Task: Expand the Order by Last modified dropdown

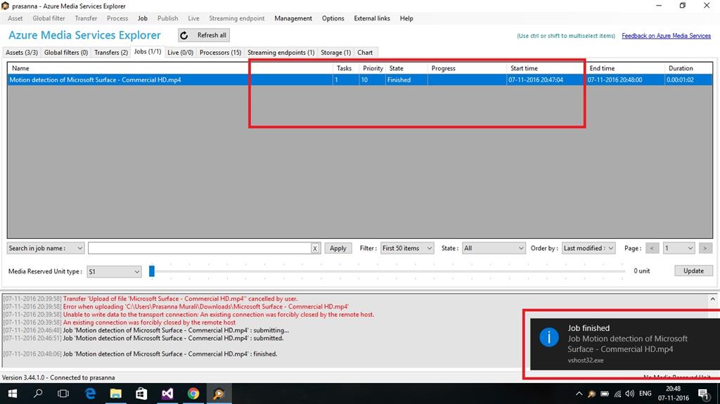Action: [x=589, y=248]
